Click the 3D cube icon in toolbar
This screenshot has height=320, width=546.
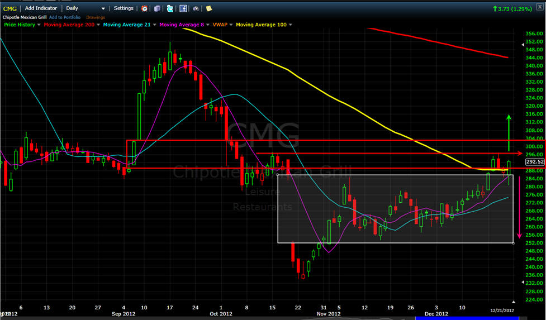coord(157,8)
